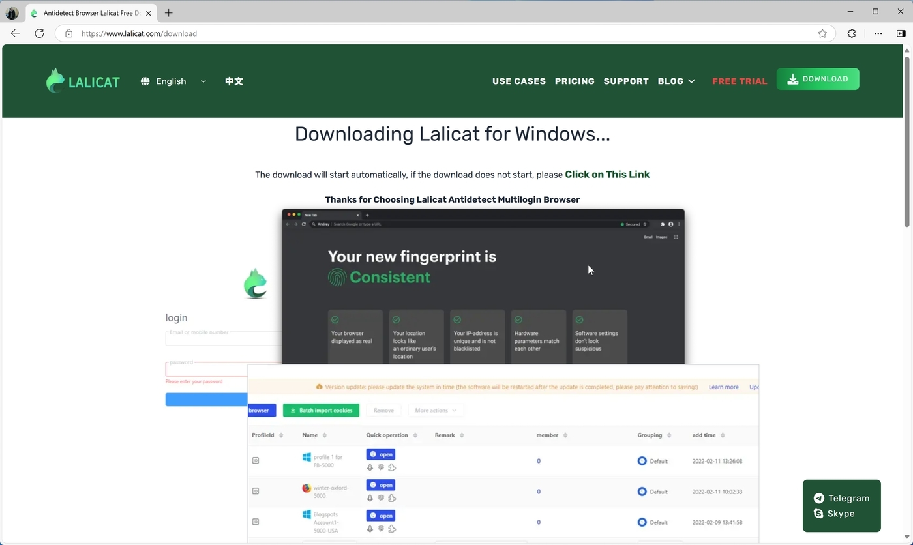Click the date 2022-02-11 13:26:08

point(717,461)
